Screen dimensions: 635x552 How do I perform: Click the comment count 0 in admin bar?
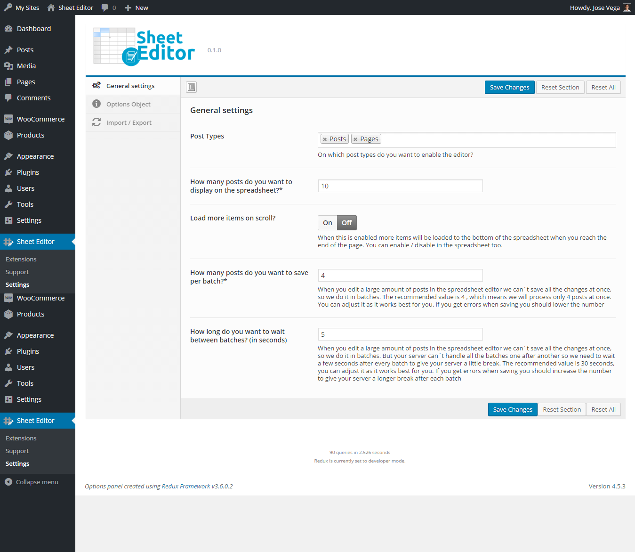coord(114,8)
